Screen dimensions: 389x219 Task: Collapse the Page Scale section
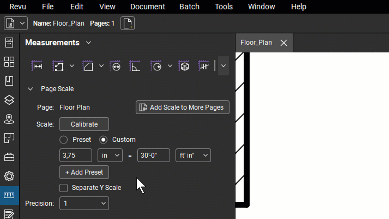[30, 89]
